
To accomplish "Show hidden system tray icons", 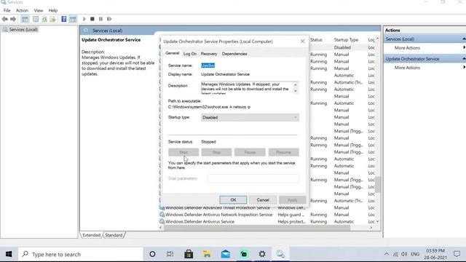I will click(387, 254).
